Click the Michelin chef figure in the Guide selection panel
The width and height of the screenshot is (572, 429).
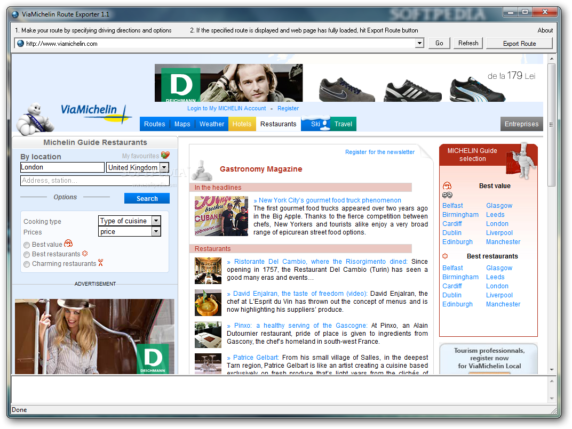[524, 161]
